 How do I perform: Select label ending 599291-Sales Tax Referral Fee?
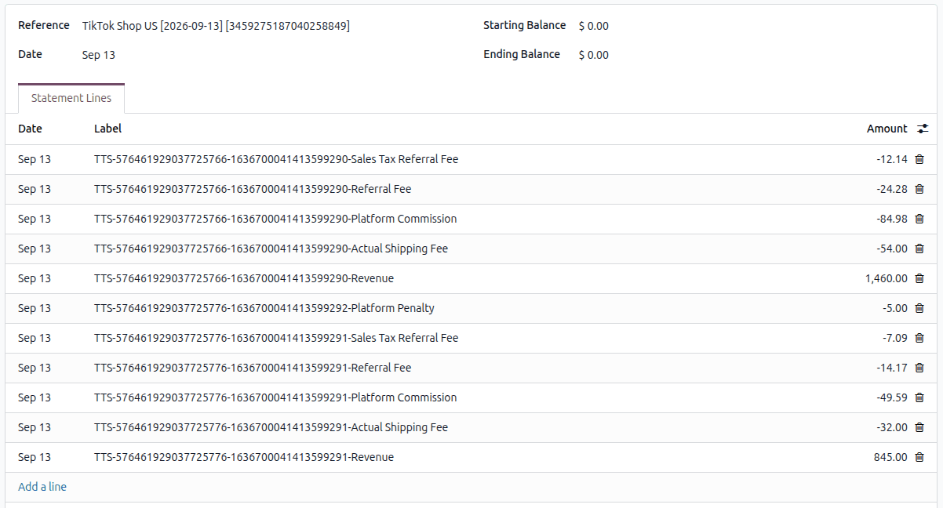tap(276, 338)
